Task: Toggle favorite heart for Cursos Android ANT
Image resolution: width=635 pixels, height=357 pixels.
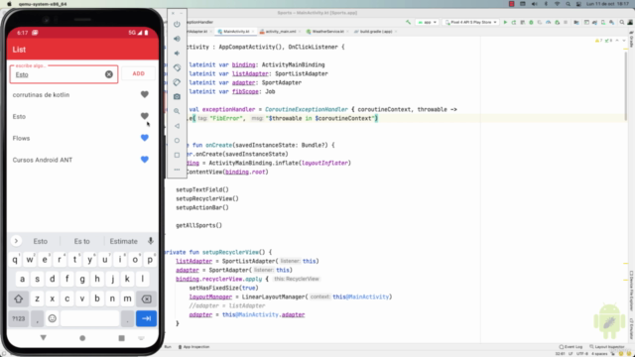Action: (145, 160)
